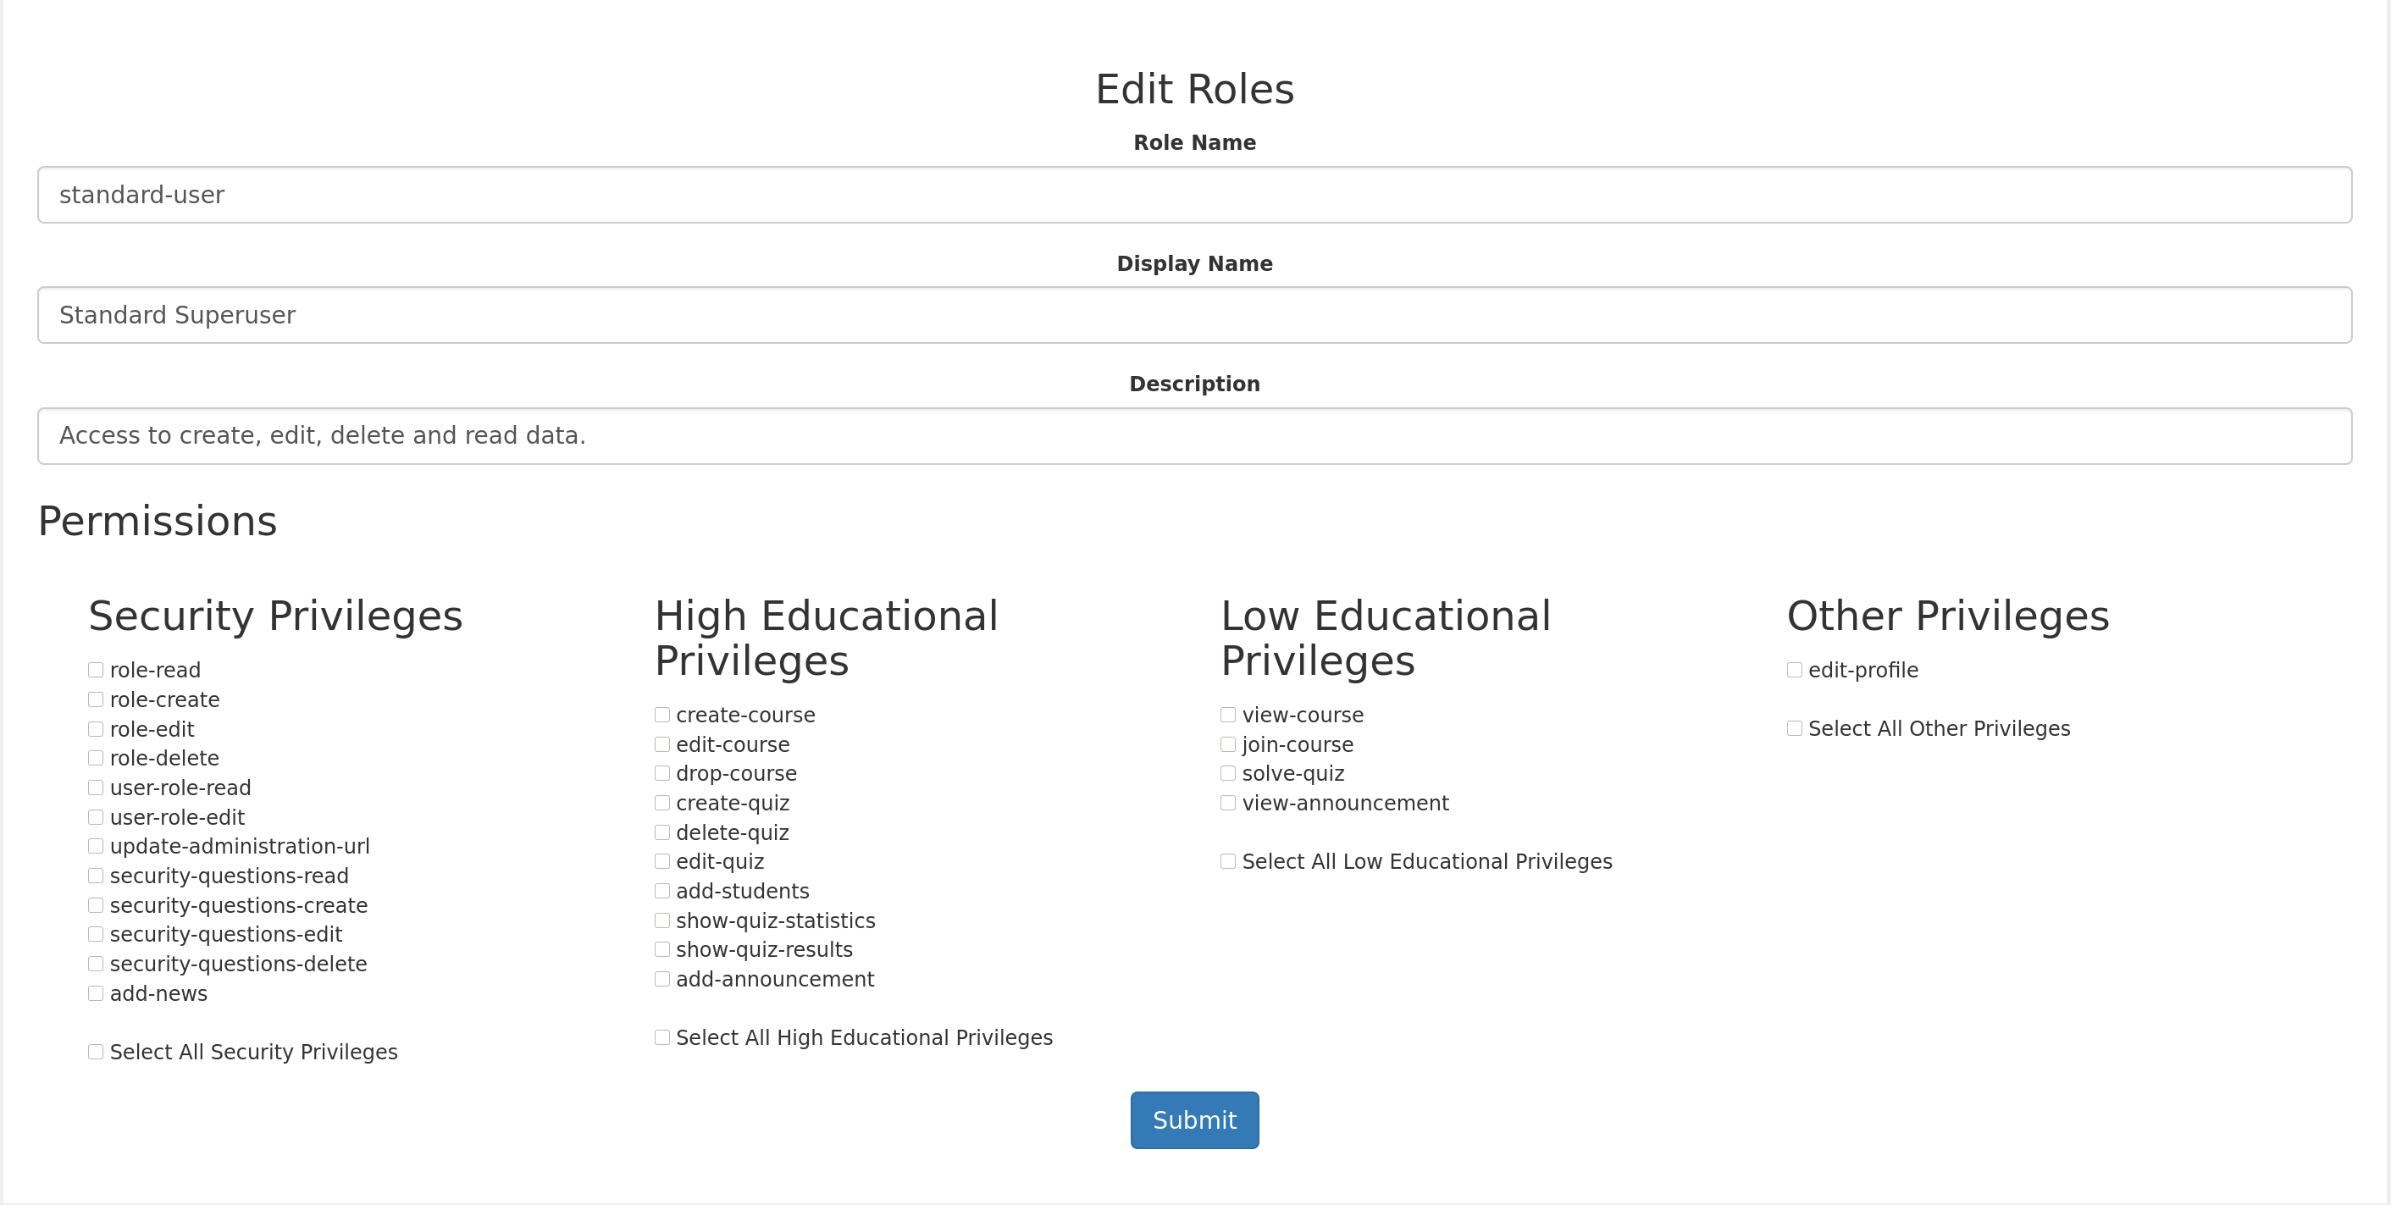Click the Submit button
The width and height of the screenshot is (2391, 1205).
click(x=1193, y=1120)
